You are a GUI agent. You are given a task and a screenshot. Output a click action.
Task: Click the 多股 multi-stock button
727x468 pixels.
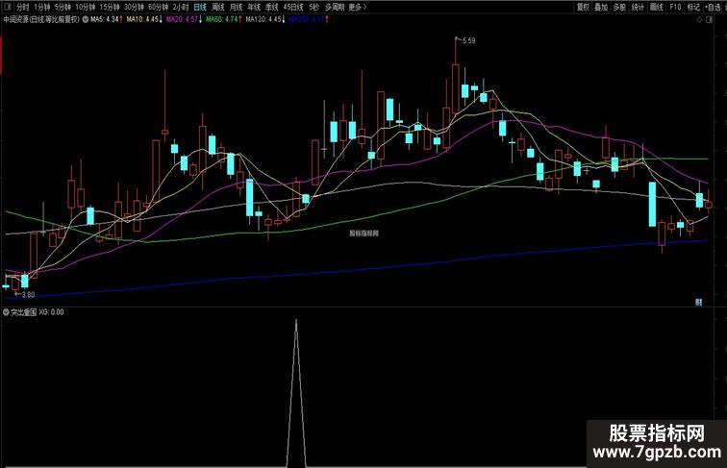click(619, 7)
